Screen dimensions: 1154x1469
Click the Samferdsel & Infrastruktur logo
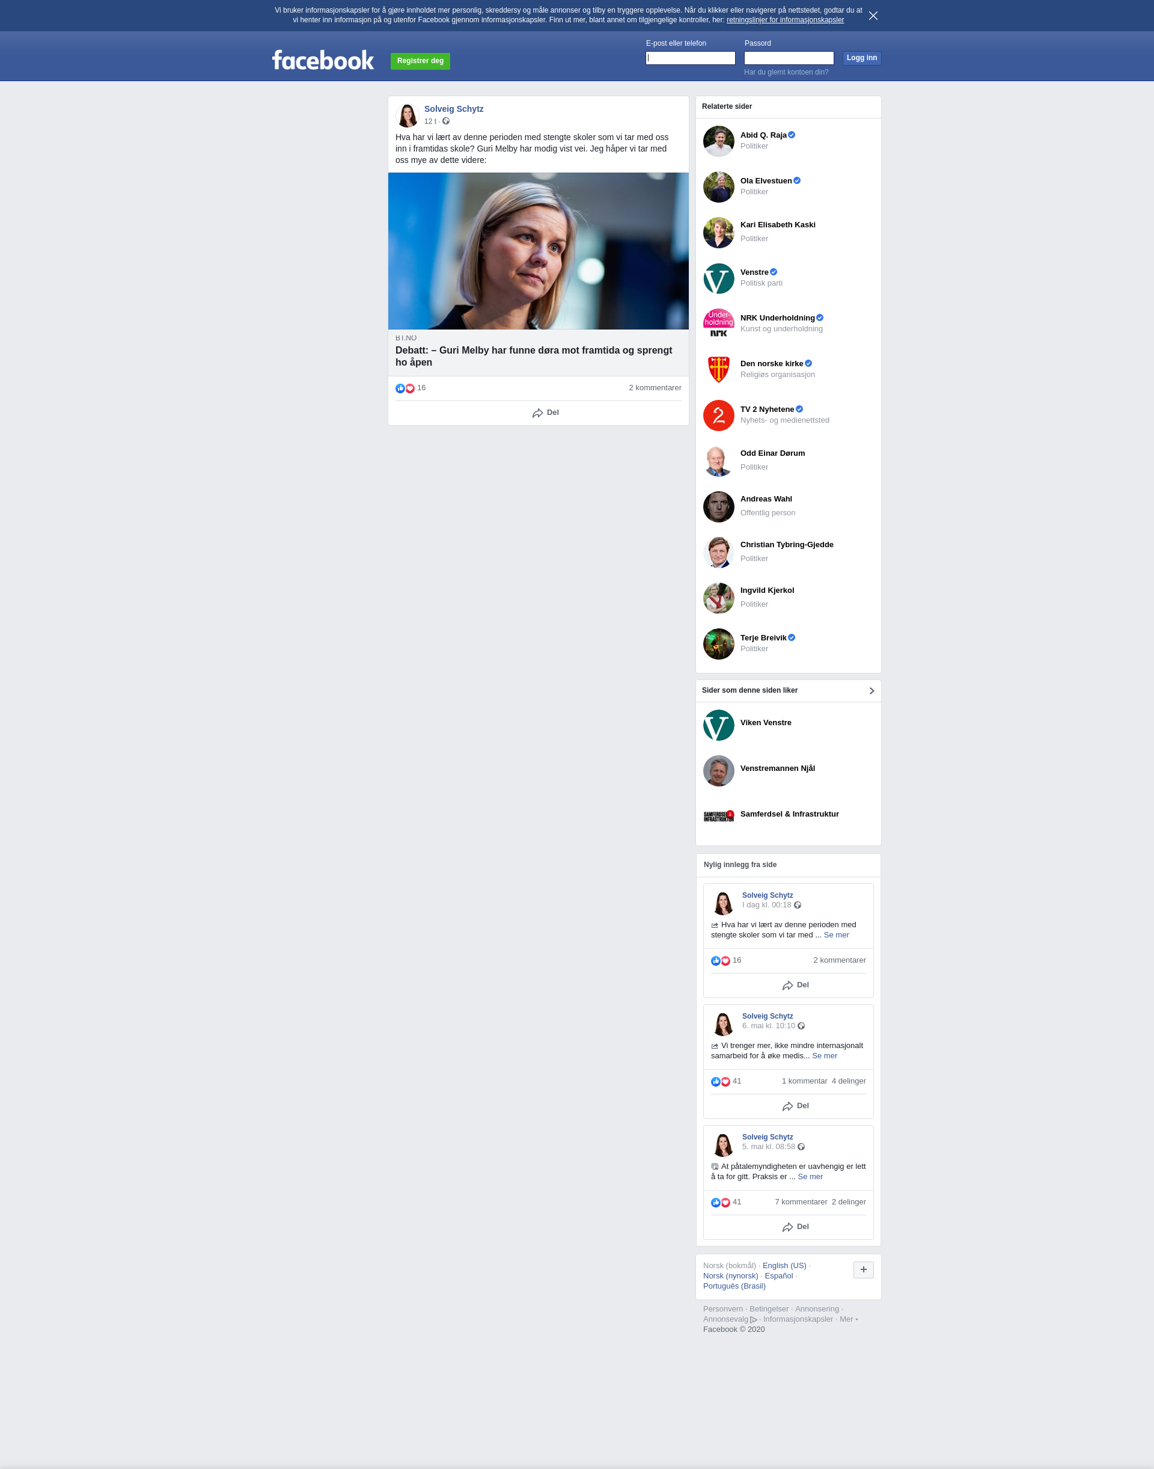pos(718,816)
